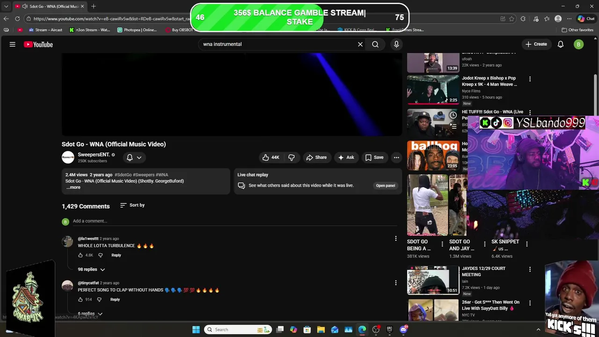Dislike the WHOLE LOTTA TURBULENCE comment
The height and width of the screenshot is (337, 599).
click(100, 255)
